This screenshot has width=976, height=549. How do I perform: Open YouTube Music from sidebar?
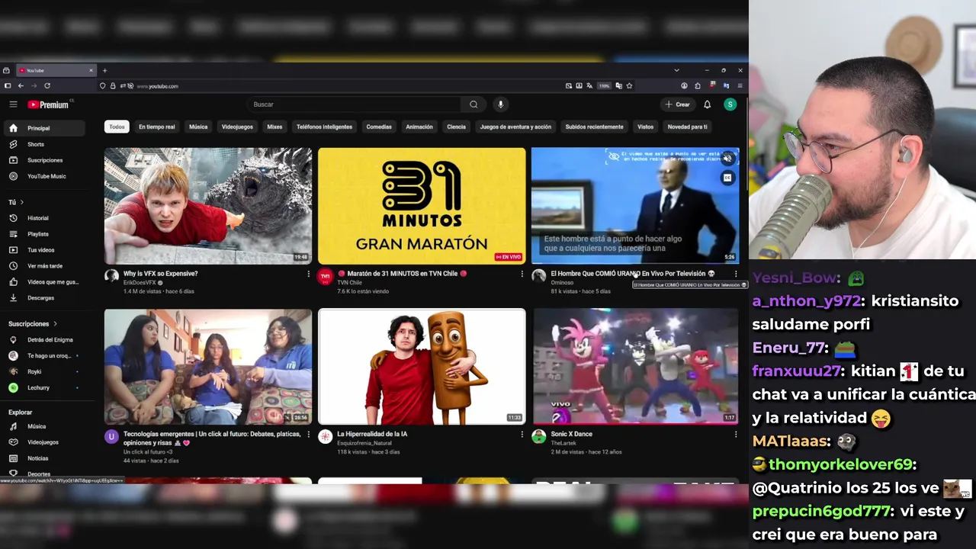43,176
